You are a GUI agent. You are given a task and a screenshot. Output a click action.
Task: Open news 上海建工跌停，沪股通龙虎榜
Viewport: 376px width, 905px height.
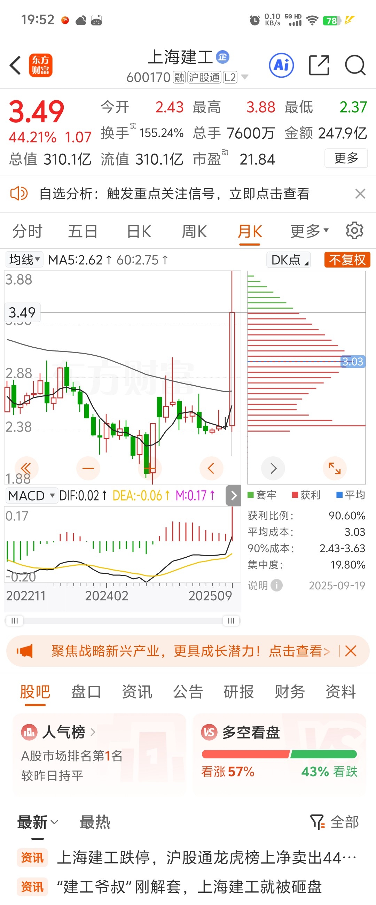tap(207, 858)
